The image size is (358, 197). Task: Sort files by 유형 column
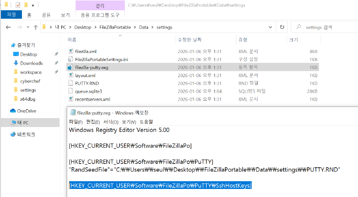243,40
